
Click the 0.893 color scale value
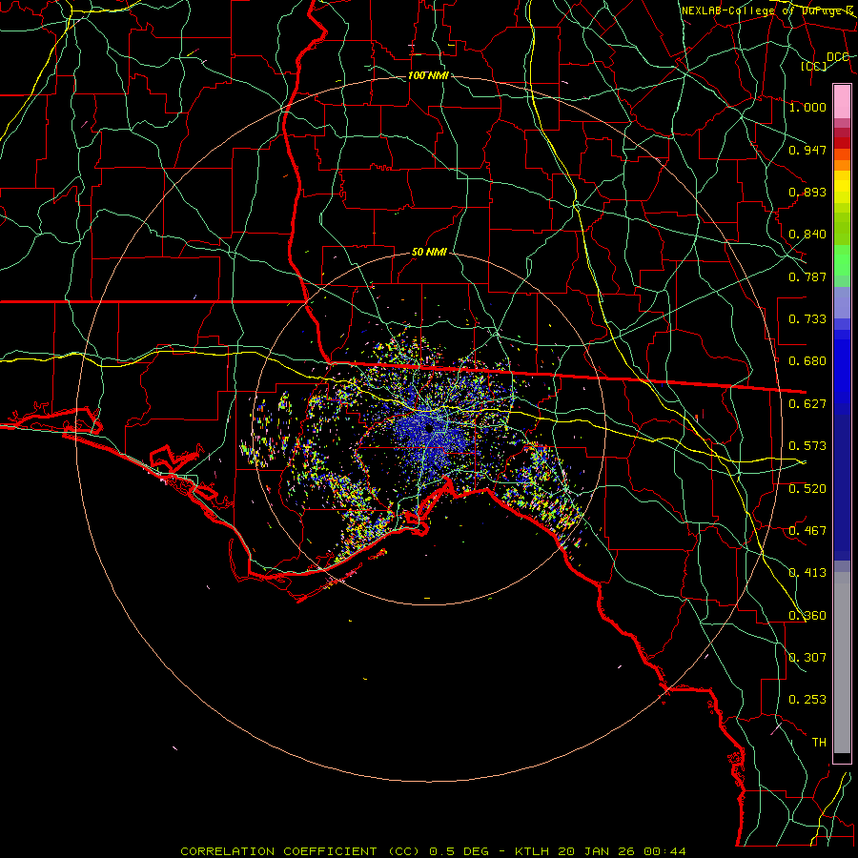[807, 192]
